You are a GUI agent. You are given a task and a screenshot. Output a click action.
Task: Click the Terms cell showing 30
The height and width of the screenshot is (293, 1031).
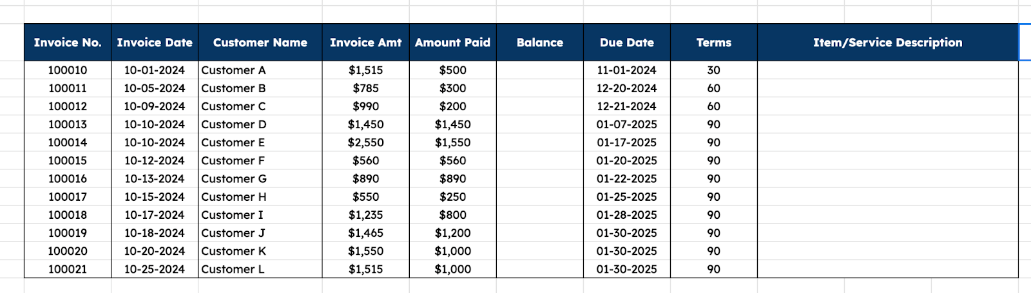point(714,70)
